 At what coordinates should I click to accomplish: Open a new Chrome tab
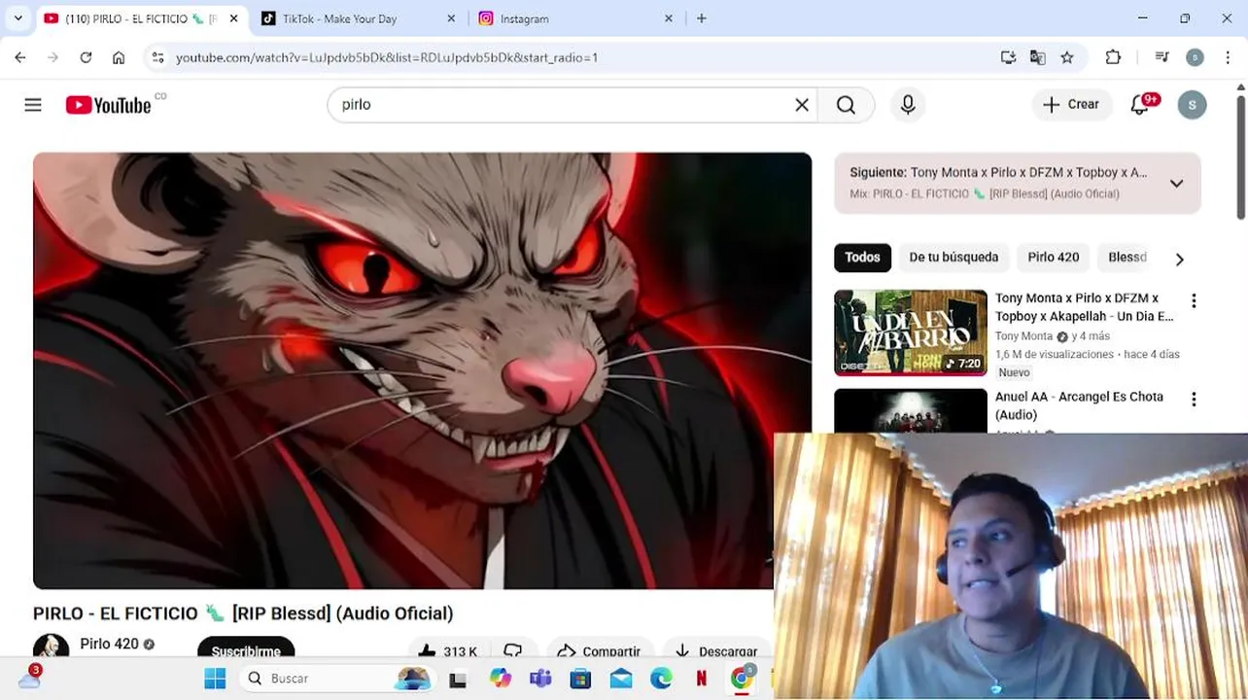(x=702, y=18)
